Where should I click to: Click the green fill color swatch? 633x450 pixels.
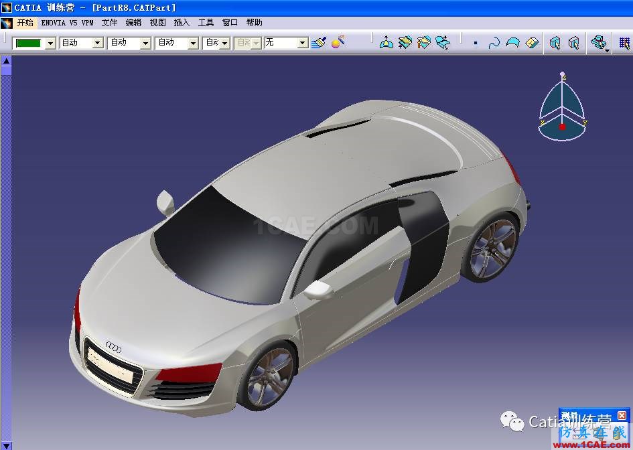[28, 43]
